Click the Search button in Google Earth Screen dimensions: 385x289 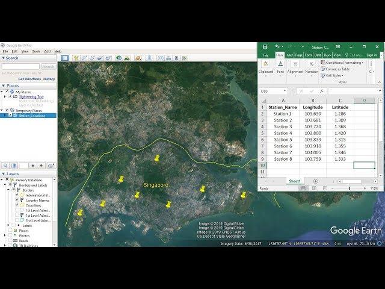coord(48,67)
